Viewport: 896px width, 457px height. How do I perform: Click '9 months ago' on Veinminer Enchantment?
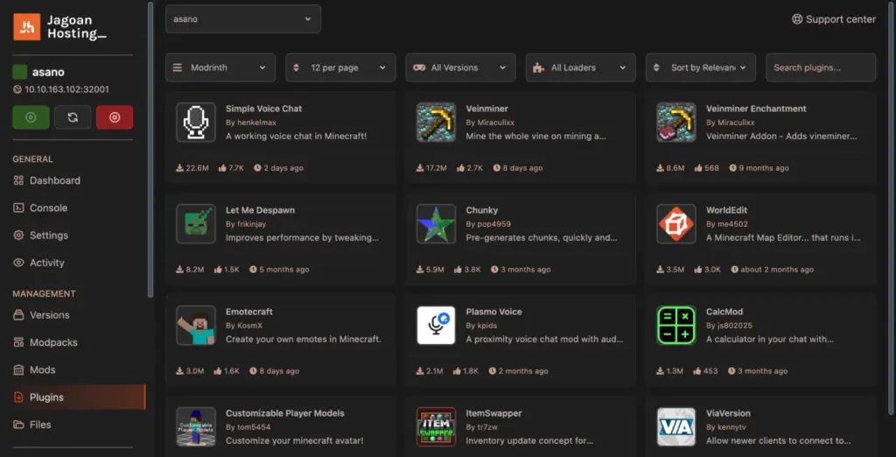763,168
